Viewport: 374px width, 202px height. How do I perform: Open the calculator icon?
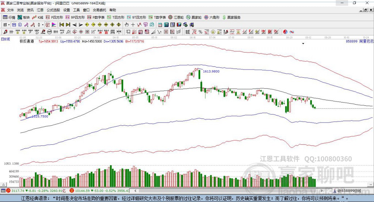point(166,24)
